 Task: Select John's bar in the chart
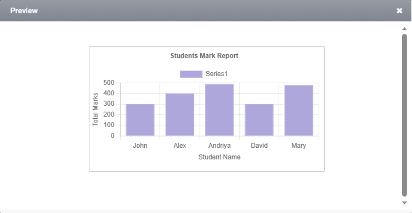(140, 120)
